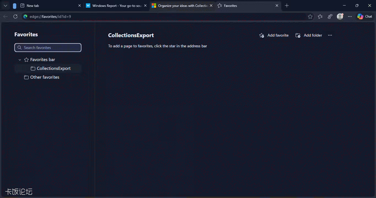Viewport: 376px width, 198px height.
Task: Open the tab actions menu chevron
Action: [x=6, y=5]
